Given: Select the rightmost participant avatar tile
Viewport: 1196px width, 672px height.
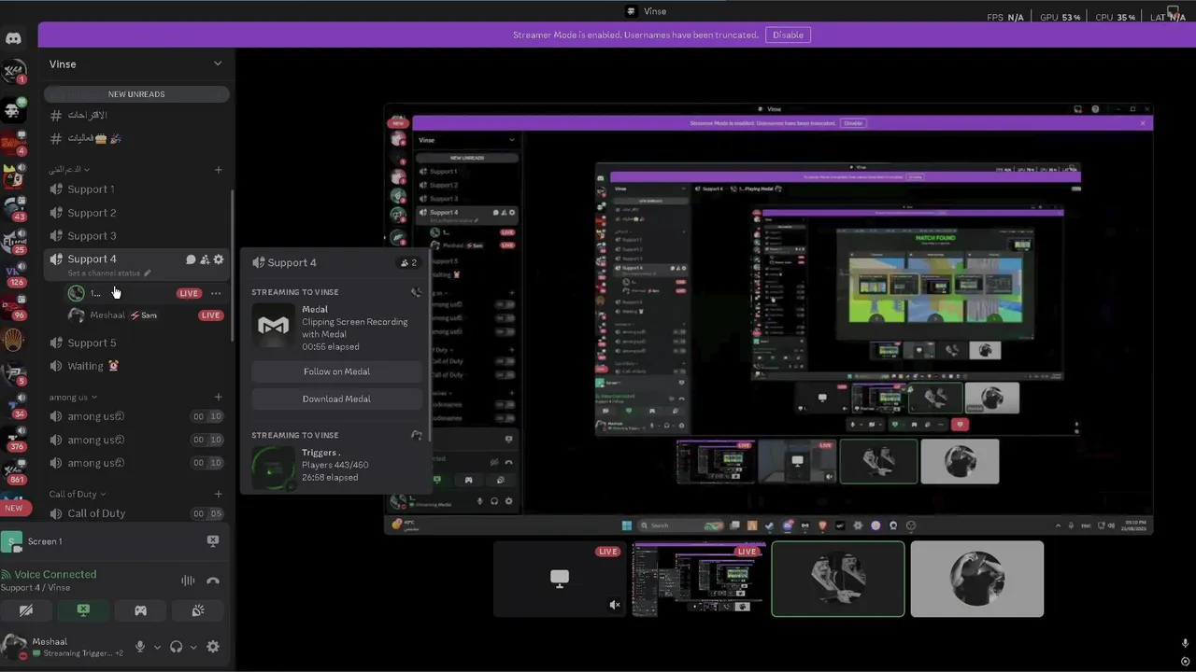Looking at the screenshot, I should tap(977, 580).
